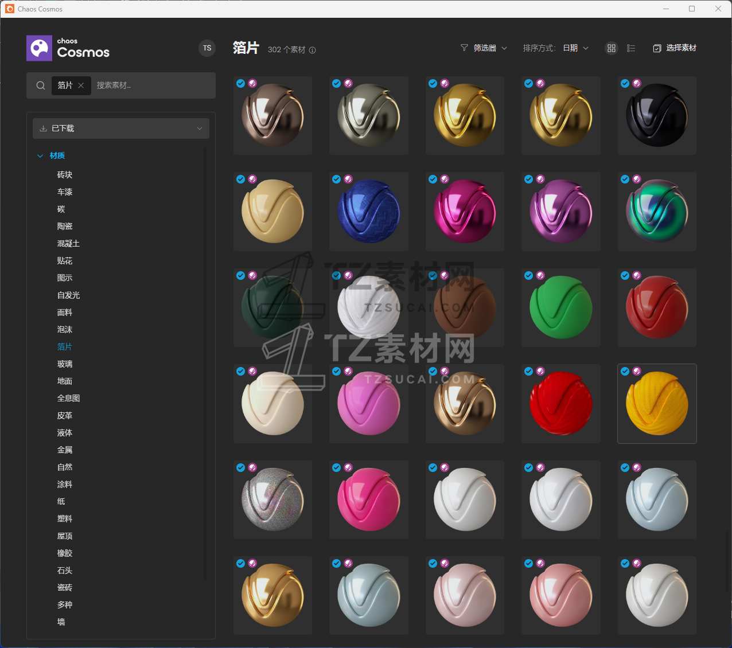Click the Chaos Cosmos logo
This screenshot has height=648, width=732.
point(68,48)
